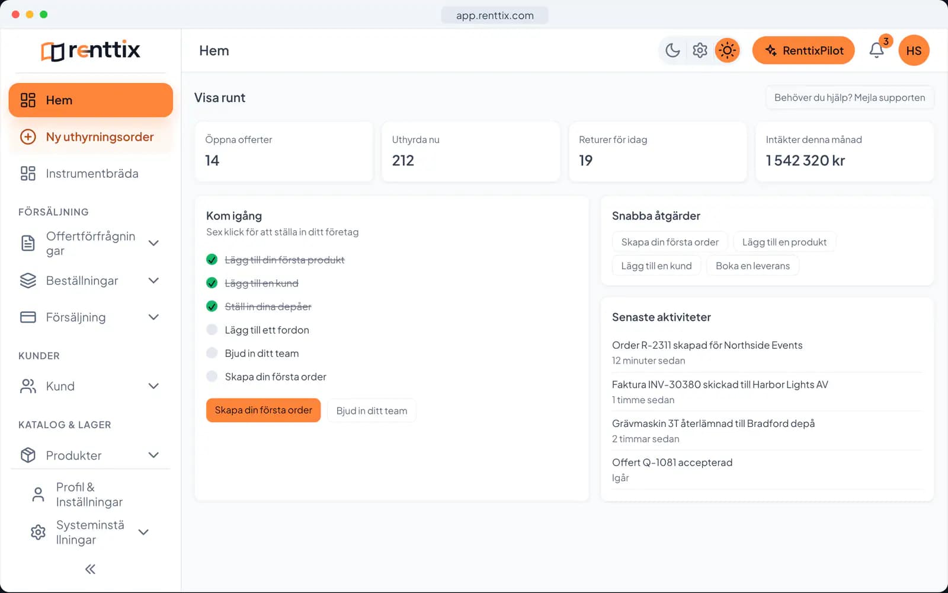Select light mode sun icon
This screenshot has height=593, width=948.
click(x=727, y=50)
